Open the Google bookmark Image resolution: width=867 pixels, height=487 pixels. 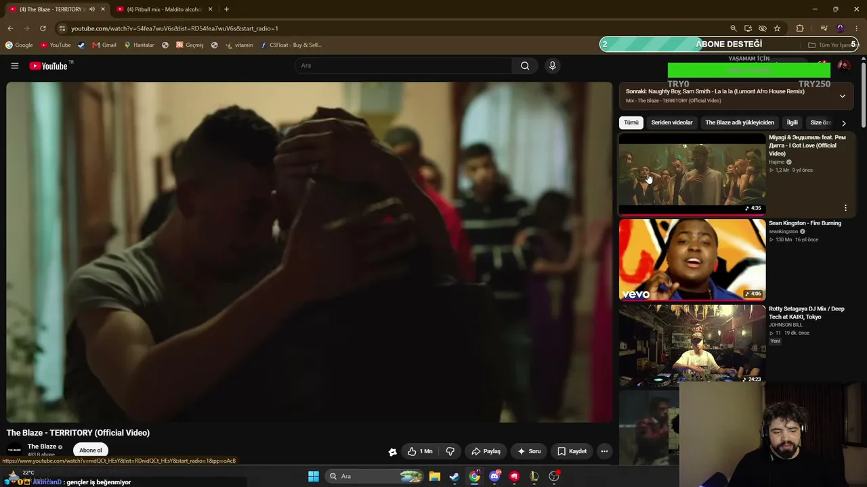coord(19,45)
